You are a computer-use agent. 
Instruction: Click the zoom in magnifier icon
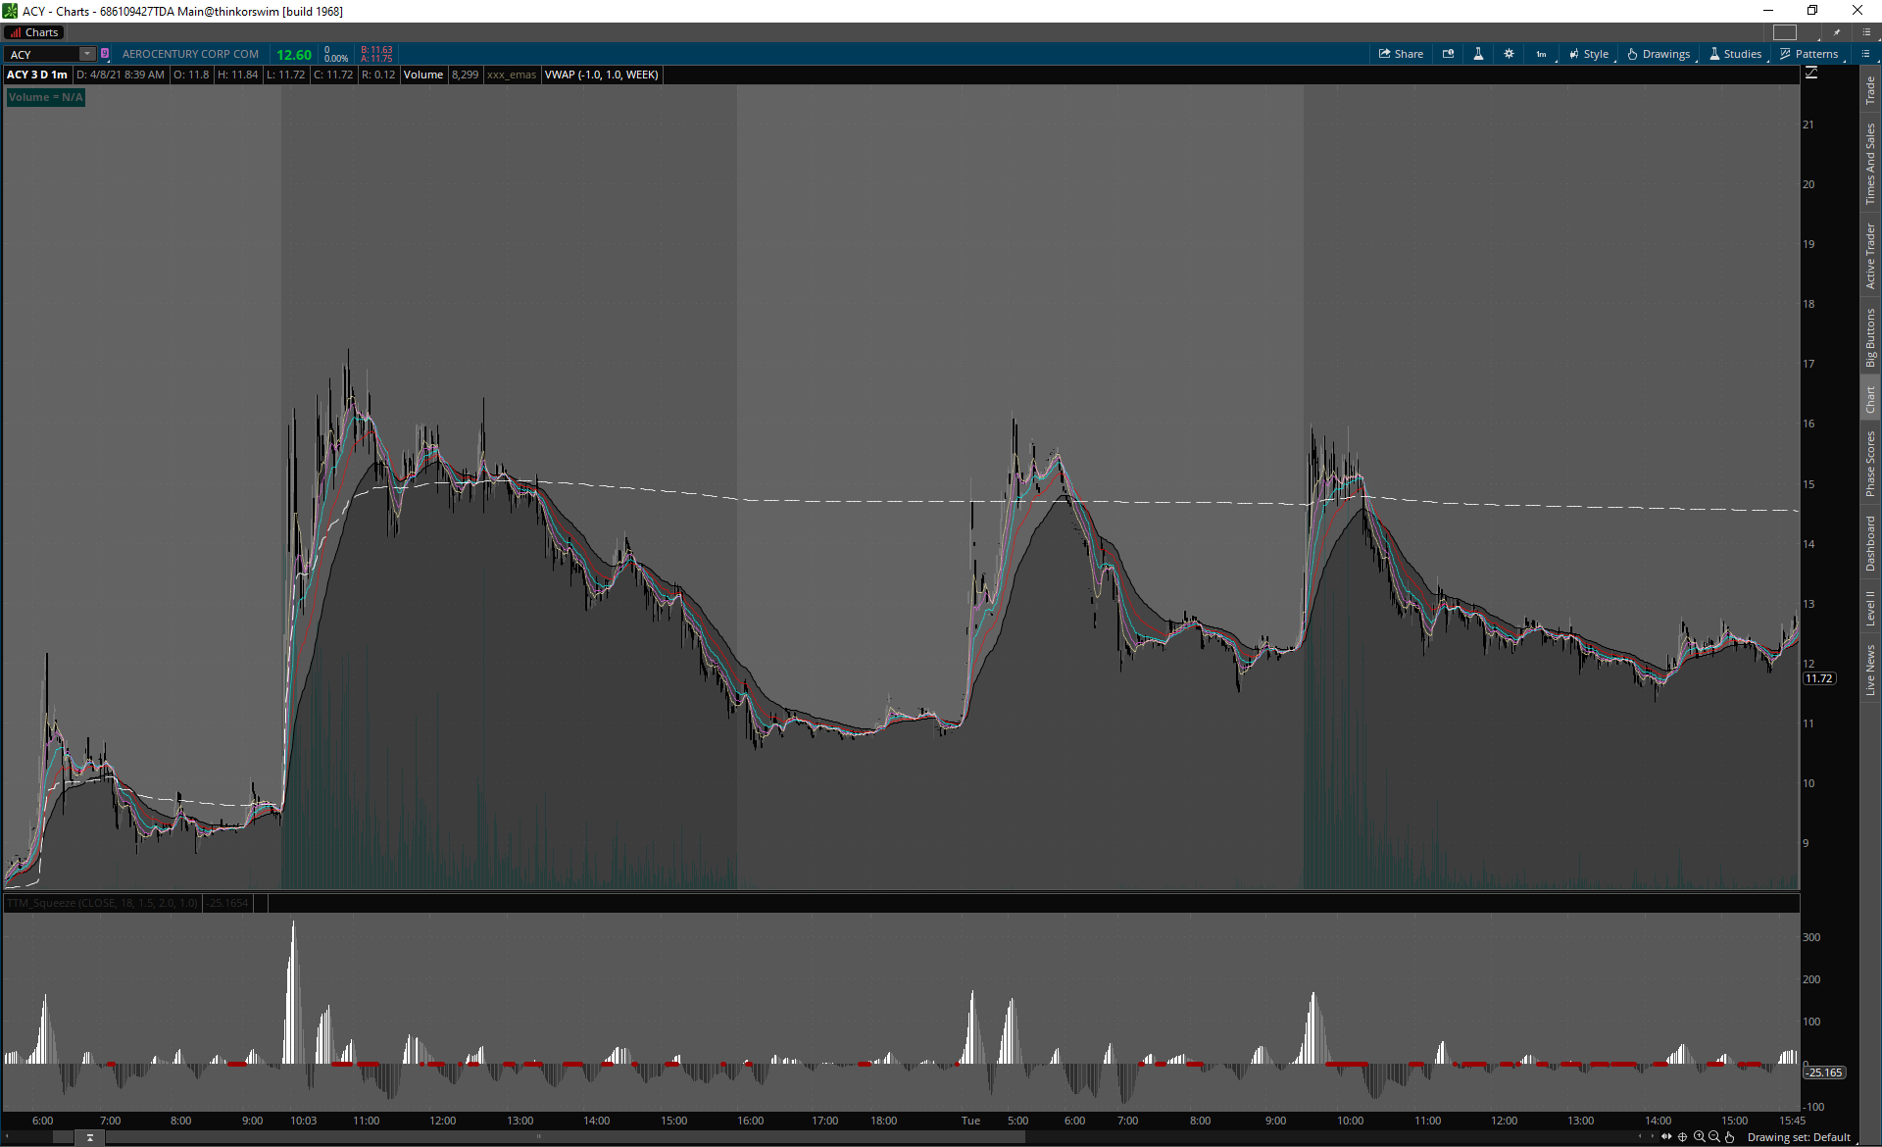coord(1699,1137)
